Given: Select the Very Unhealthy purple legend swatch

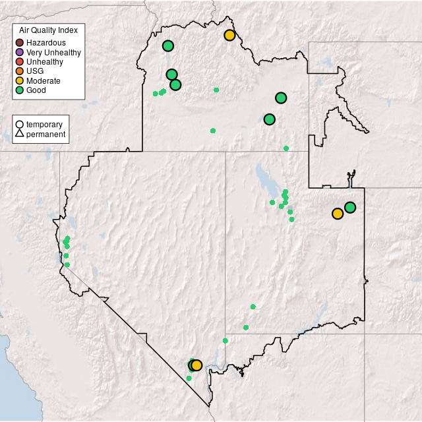Looking at the screenshot, I should (20, 52).
